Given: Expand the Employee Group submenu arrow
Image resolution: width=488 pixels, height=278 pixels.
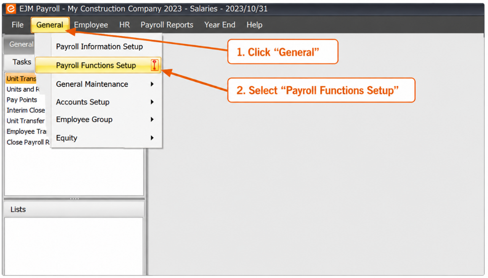Looking at the screenshot, I should tap(152, 120).
